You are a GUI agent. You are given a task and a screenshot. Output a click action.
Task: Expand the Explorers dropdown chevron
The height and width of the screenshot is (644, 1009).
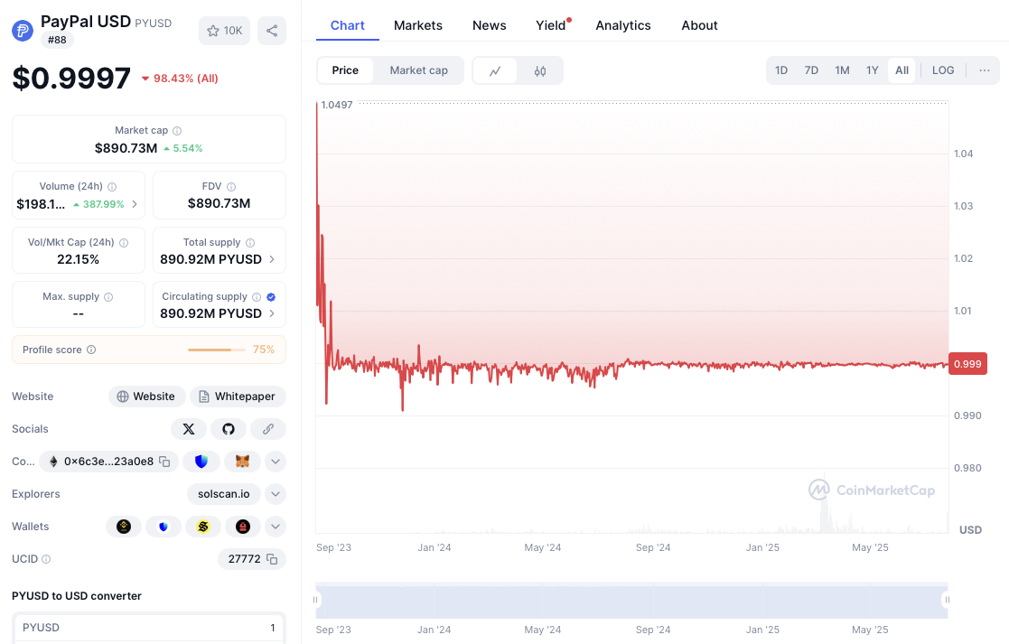click(x=276, y=494)
